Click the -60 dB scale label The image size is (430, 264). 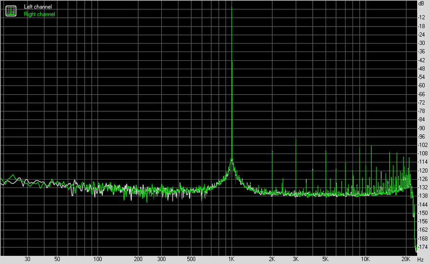tap(422, 85)
